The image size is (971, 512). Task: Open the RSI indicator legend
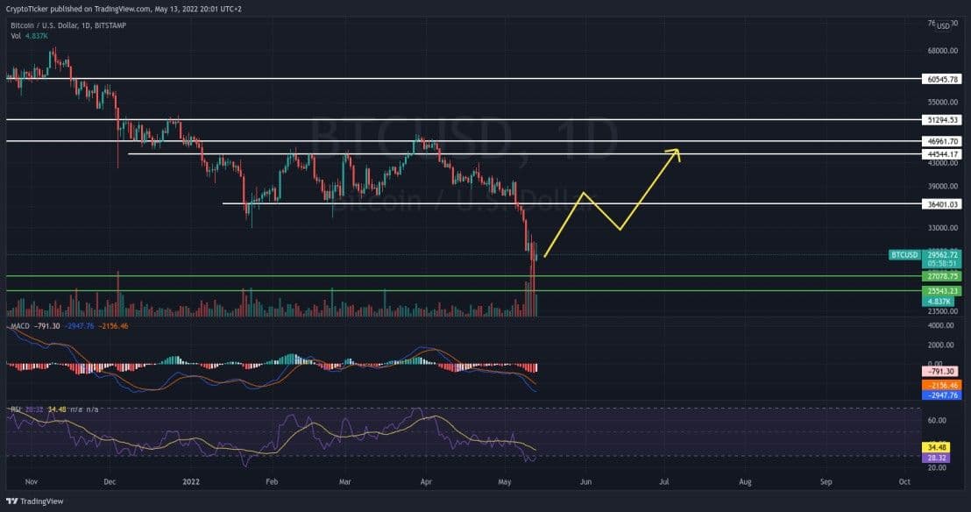click(x=16, y=408)
